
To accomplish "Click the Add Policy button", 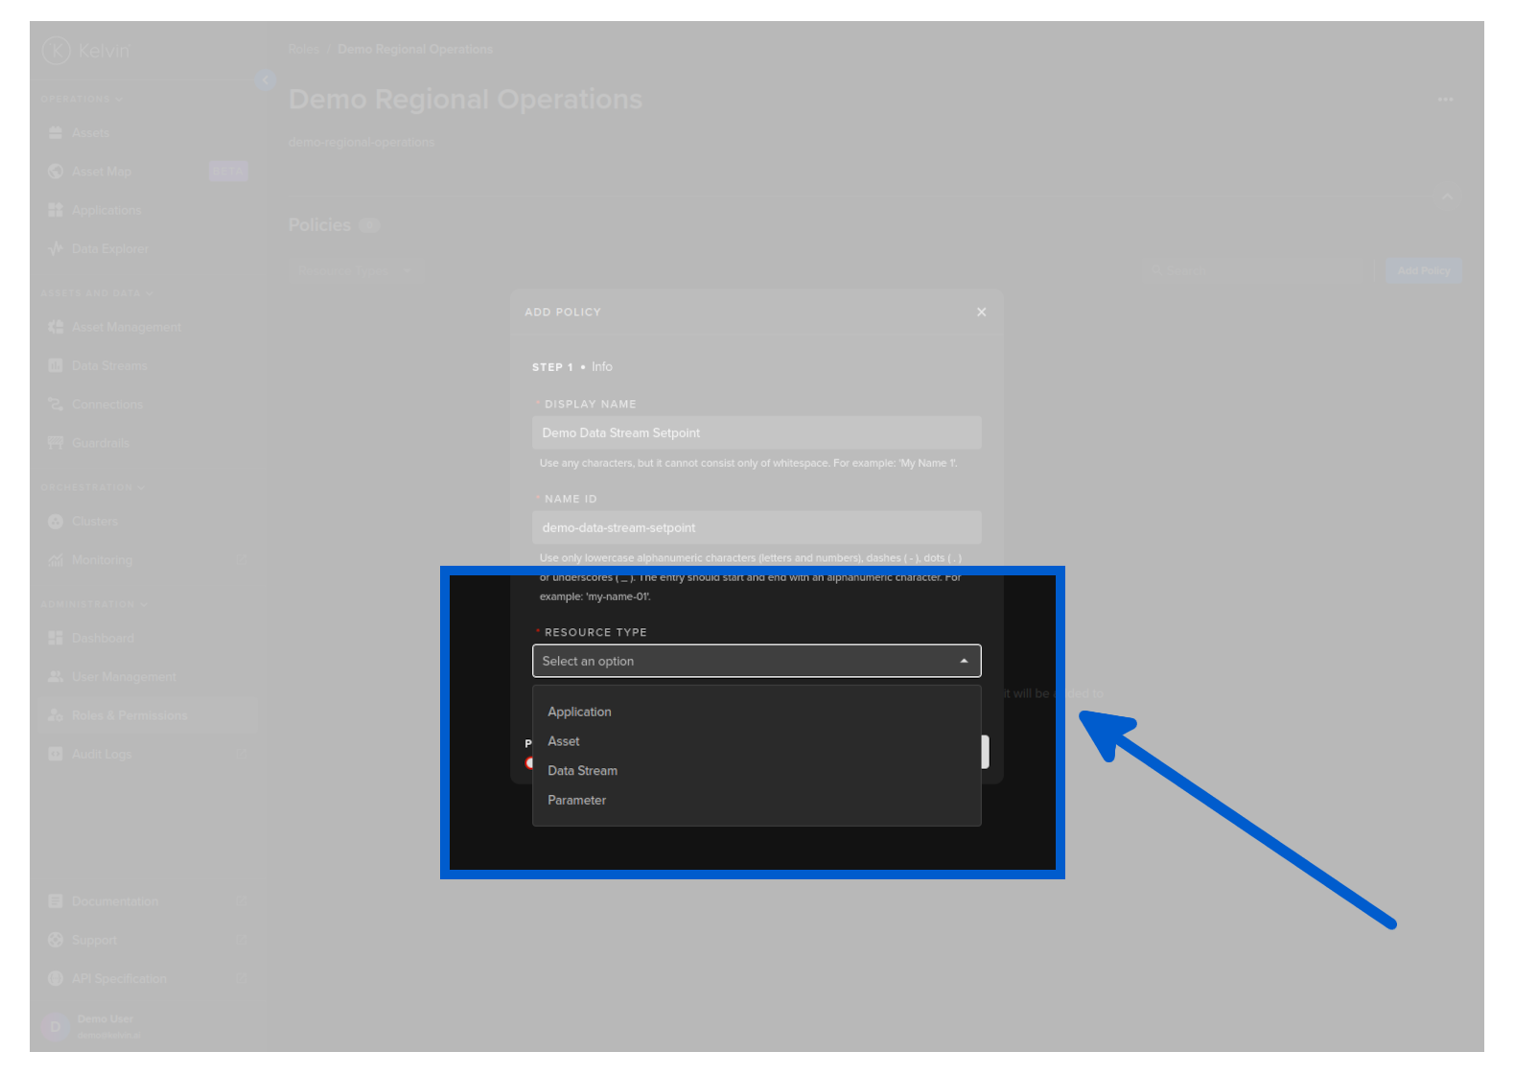I will coord(1423,271).
